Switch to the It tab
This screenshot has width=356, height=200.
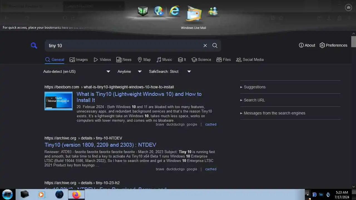182,59
